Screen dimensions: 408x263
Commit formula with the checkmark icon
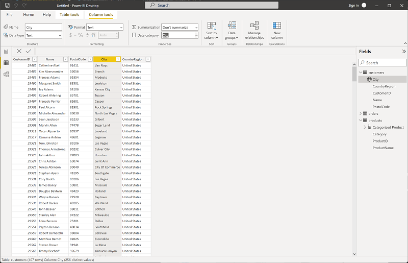[29, 51]
